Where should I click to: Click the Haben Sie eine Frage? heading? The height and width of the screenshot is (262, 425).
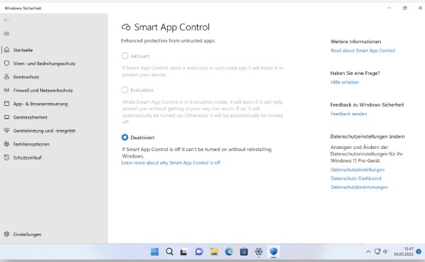point(355,73)
